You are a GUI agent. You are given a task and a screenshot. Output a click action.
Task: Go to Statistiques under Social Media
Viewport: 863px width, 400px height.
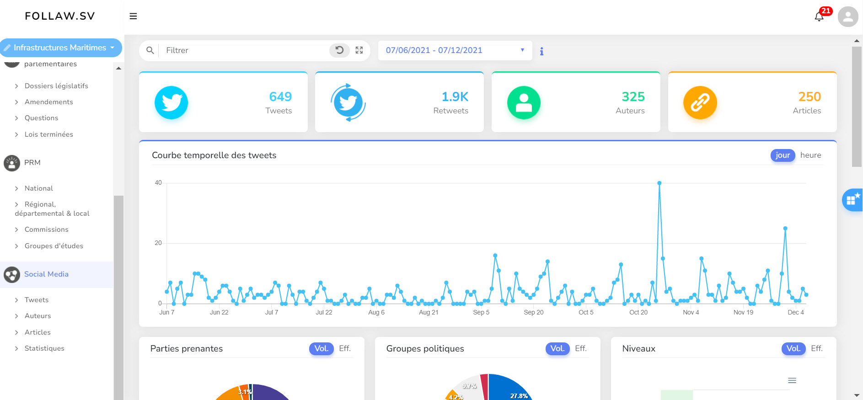[x=44, y=348]
